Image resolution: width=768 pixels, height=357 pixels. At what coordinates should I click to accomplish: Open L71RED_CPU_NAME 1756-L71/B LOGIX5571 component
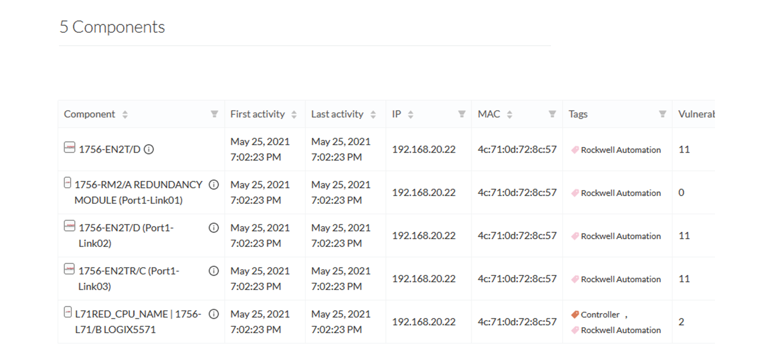[x=138, y=322]
